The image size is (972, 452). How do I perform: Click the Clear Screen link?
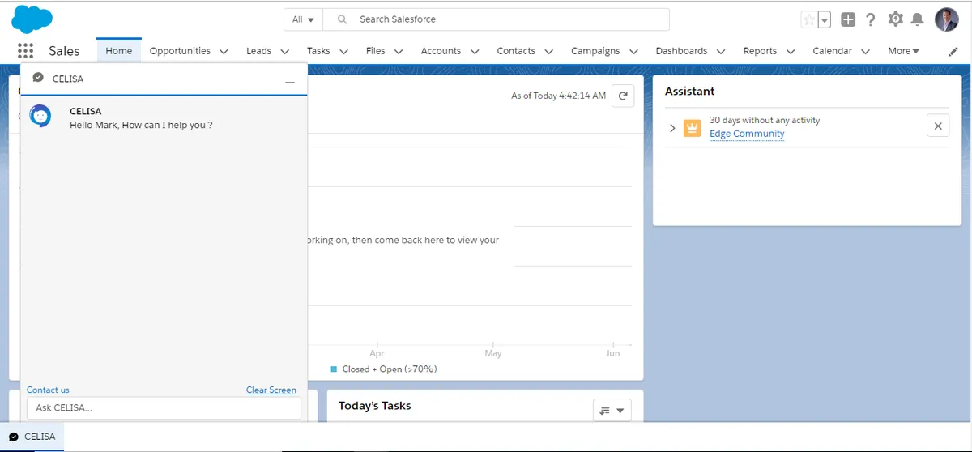click(271, 390)
